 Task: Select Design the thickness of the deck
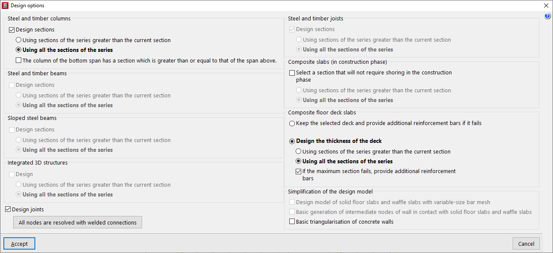[292, 141]
